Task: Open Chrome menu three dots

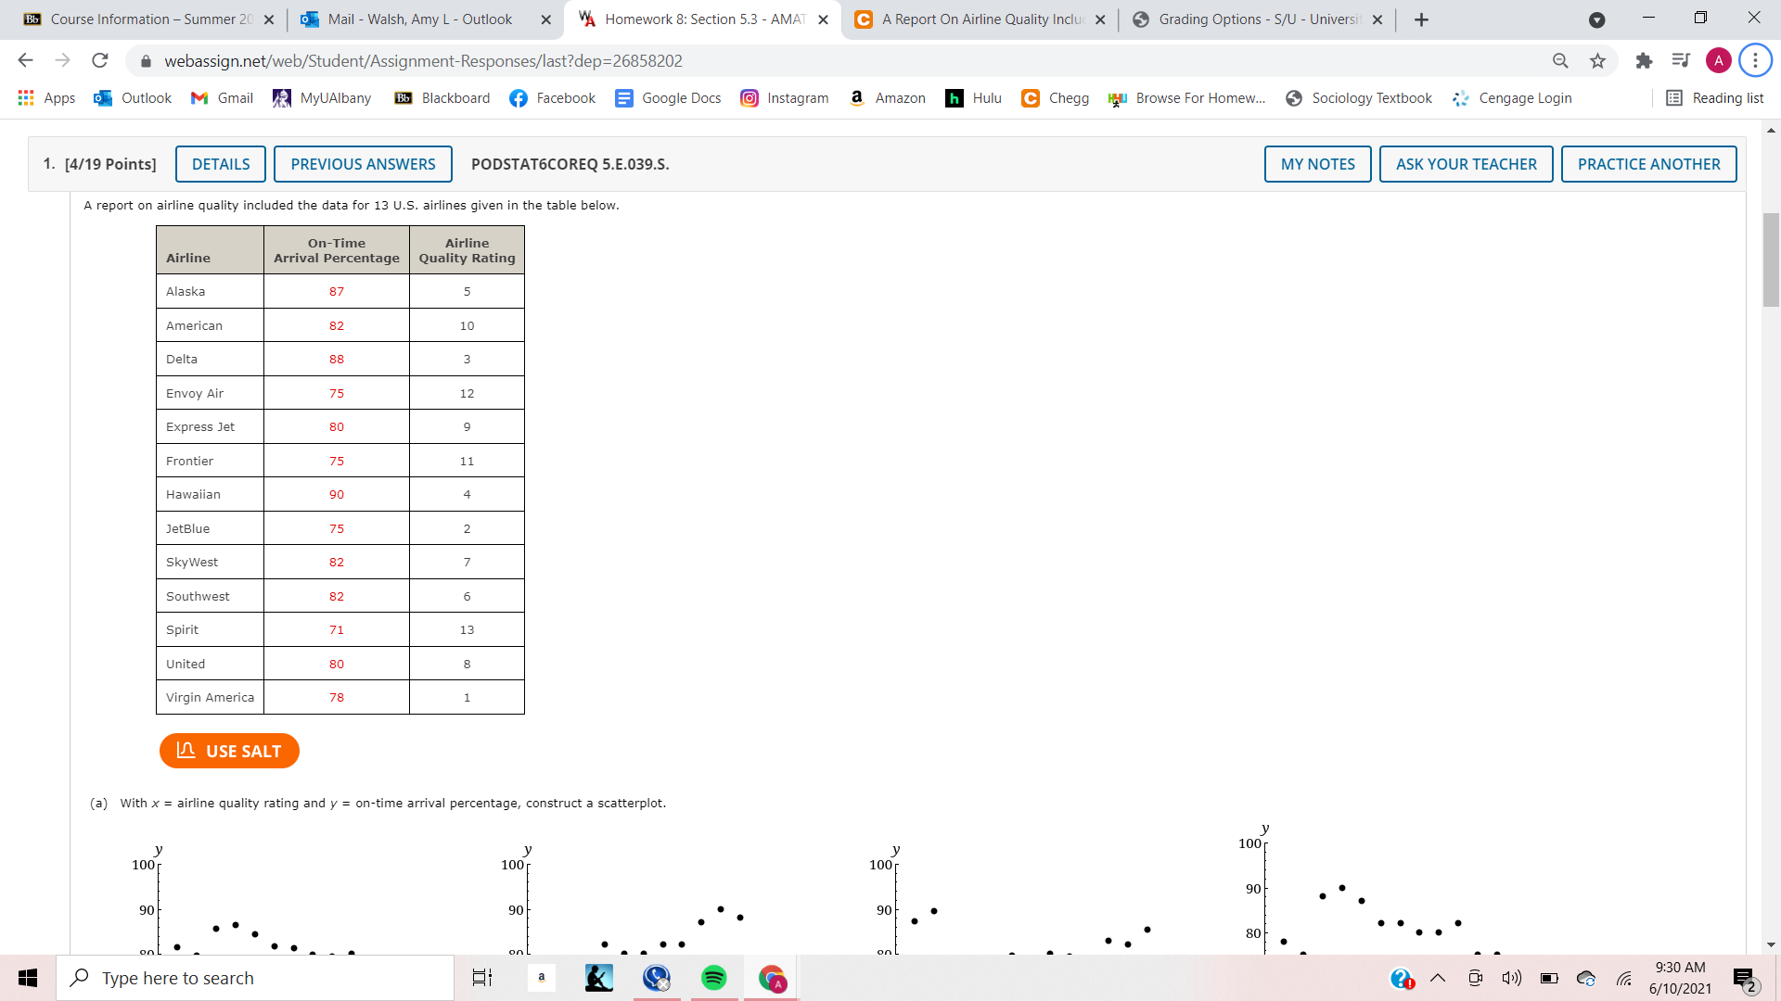Action: tap(1755, 61)
